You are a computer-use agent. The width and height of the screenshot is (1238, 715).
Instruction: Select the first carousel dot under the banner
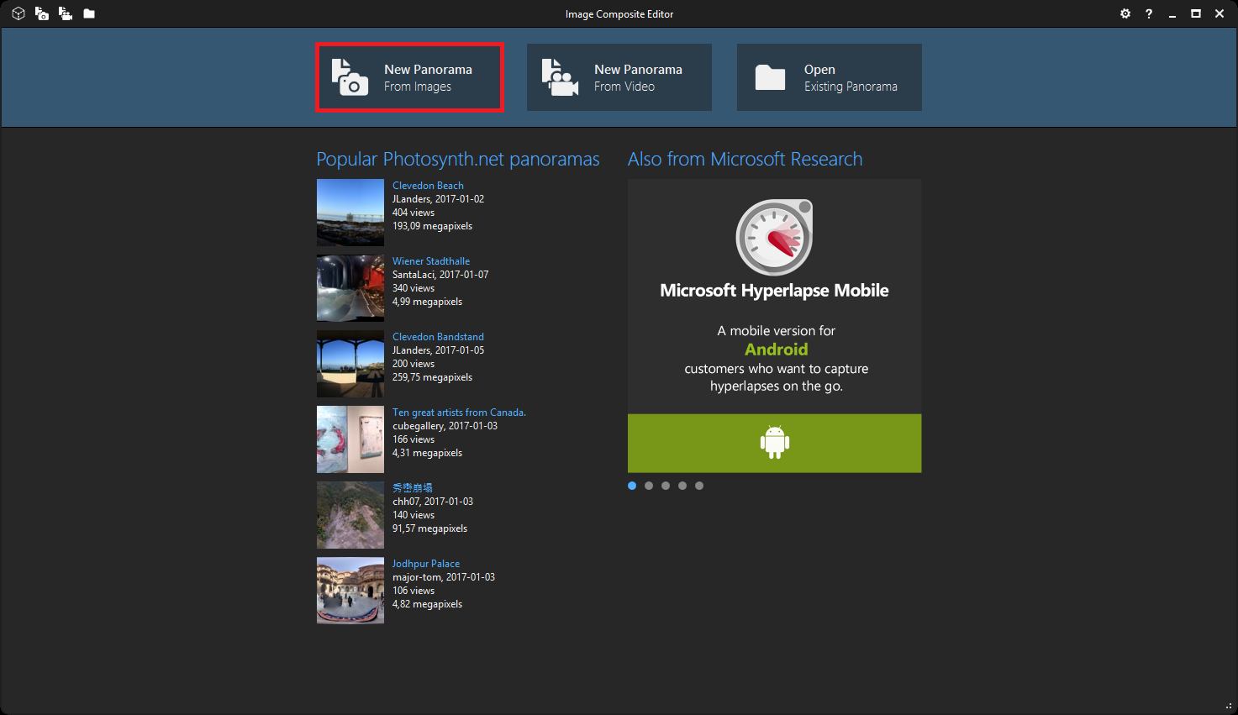coord(632,486)
